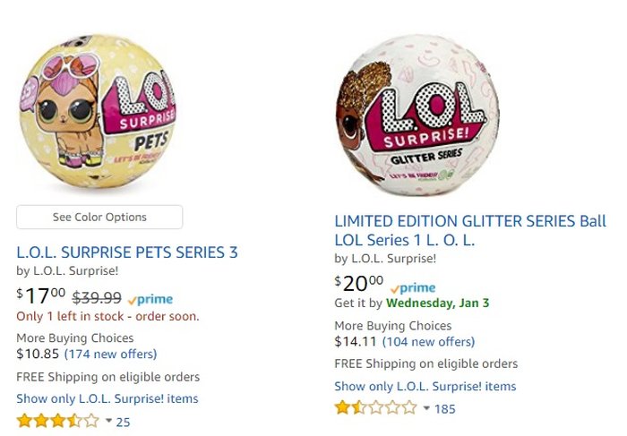The image size is (627, 436).
Task: View the 104 new offers link
Action: click(x=429, y=342)
